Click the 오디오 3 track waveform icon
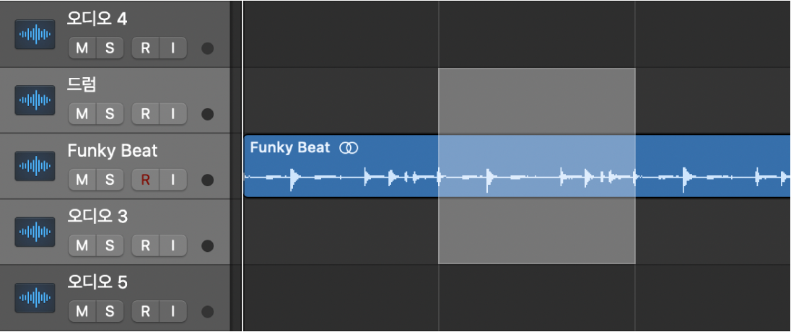The height and width of the screenshot is (332, 791). click(x=35, y=232)
